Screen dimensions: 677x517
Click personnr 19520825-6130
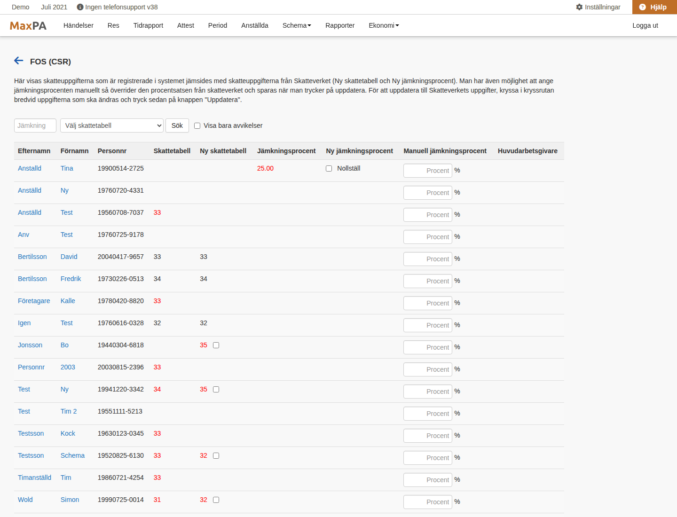[121, 455]
